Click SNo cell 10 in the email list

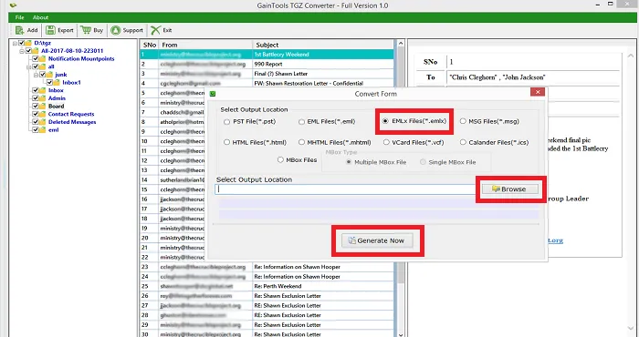tap(149, 141)
